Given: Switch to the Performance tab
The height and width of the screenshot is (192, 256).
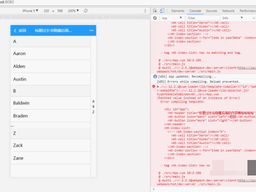Looking at the screenshot, I should pos(247,11).
